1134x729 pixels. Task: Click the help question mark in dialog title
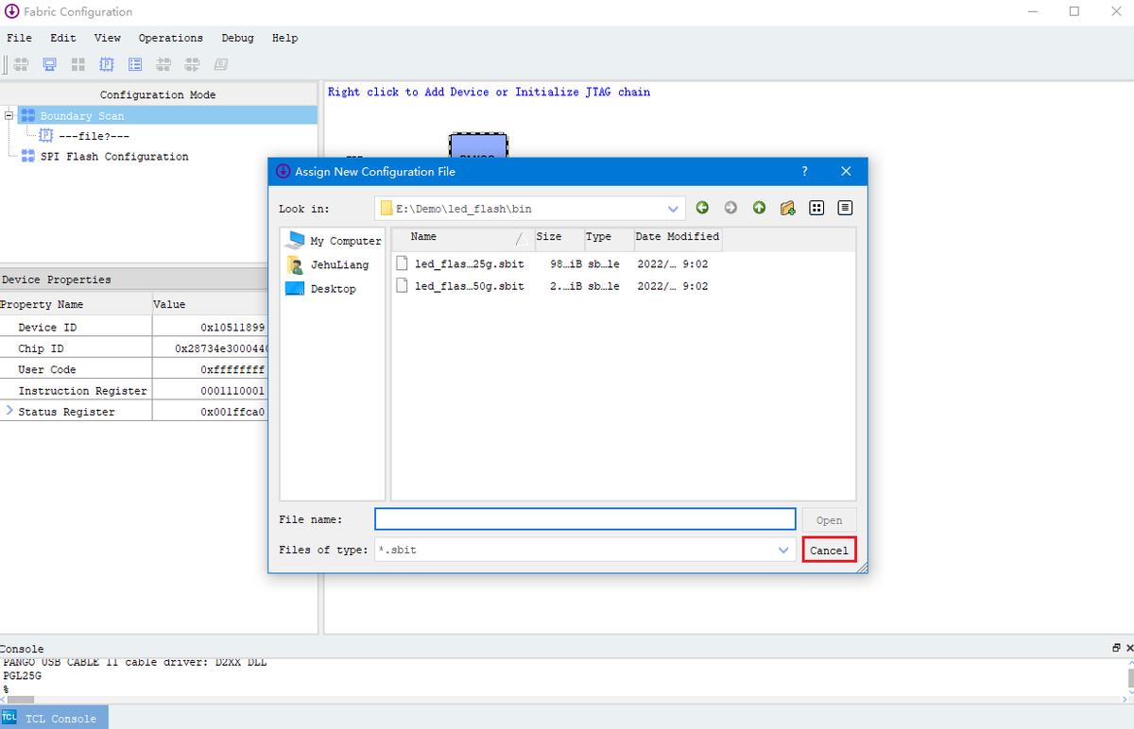click(x=805, y=171)
